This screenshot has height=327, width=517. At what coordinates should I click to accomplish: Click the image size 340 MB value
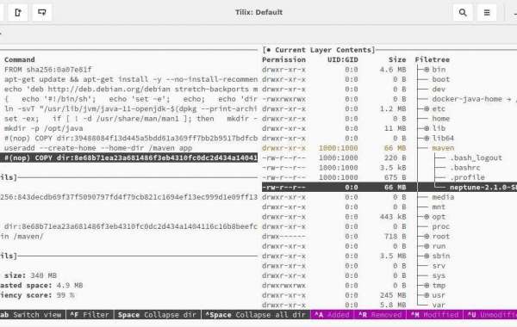pyautogui.click(x=44, y=275)
